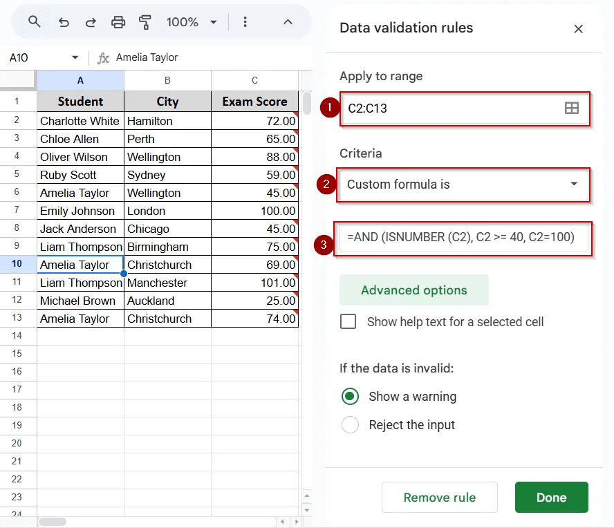Viewport: 614px width, 528px height.
Task: Open the Custom formula is criteria dropdown
Action: 463,185
